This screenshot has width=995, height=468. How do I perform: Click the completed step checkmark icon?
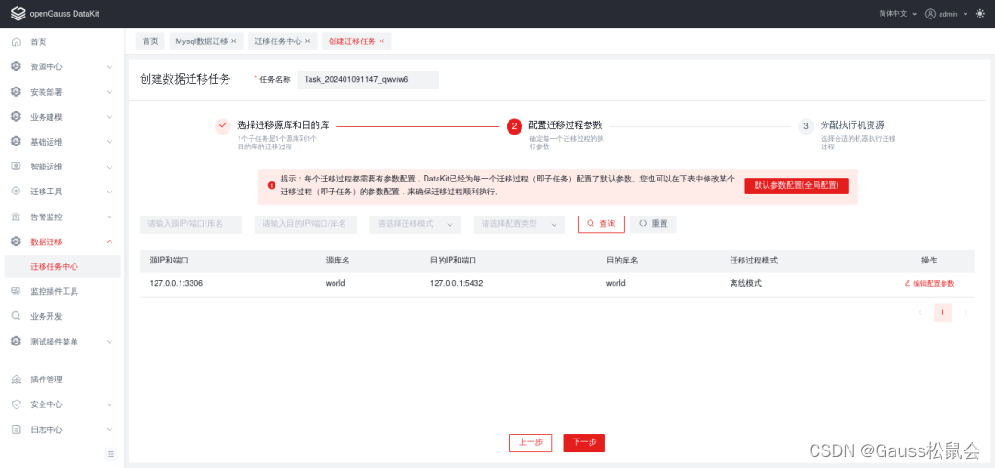pyautogui.click(x=222, y=125)
